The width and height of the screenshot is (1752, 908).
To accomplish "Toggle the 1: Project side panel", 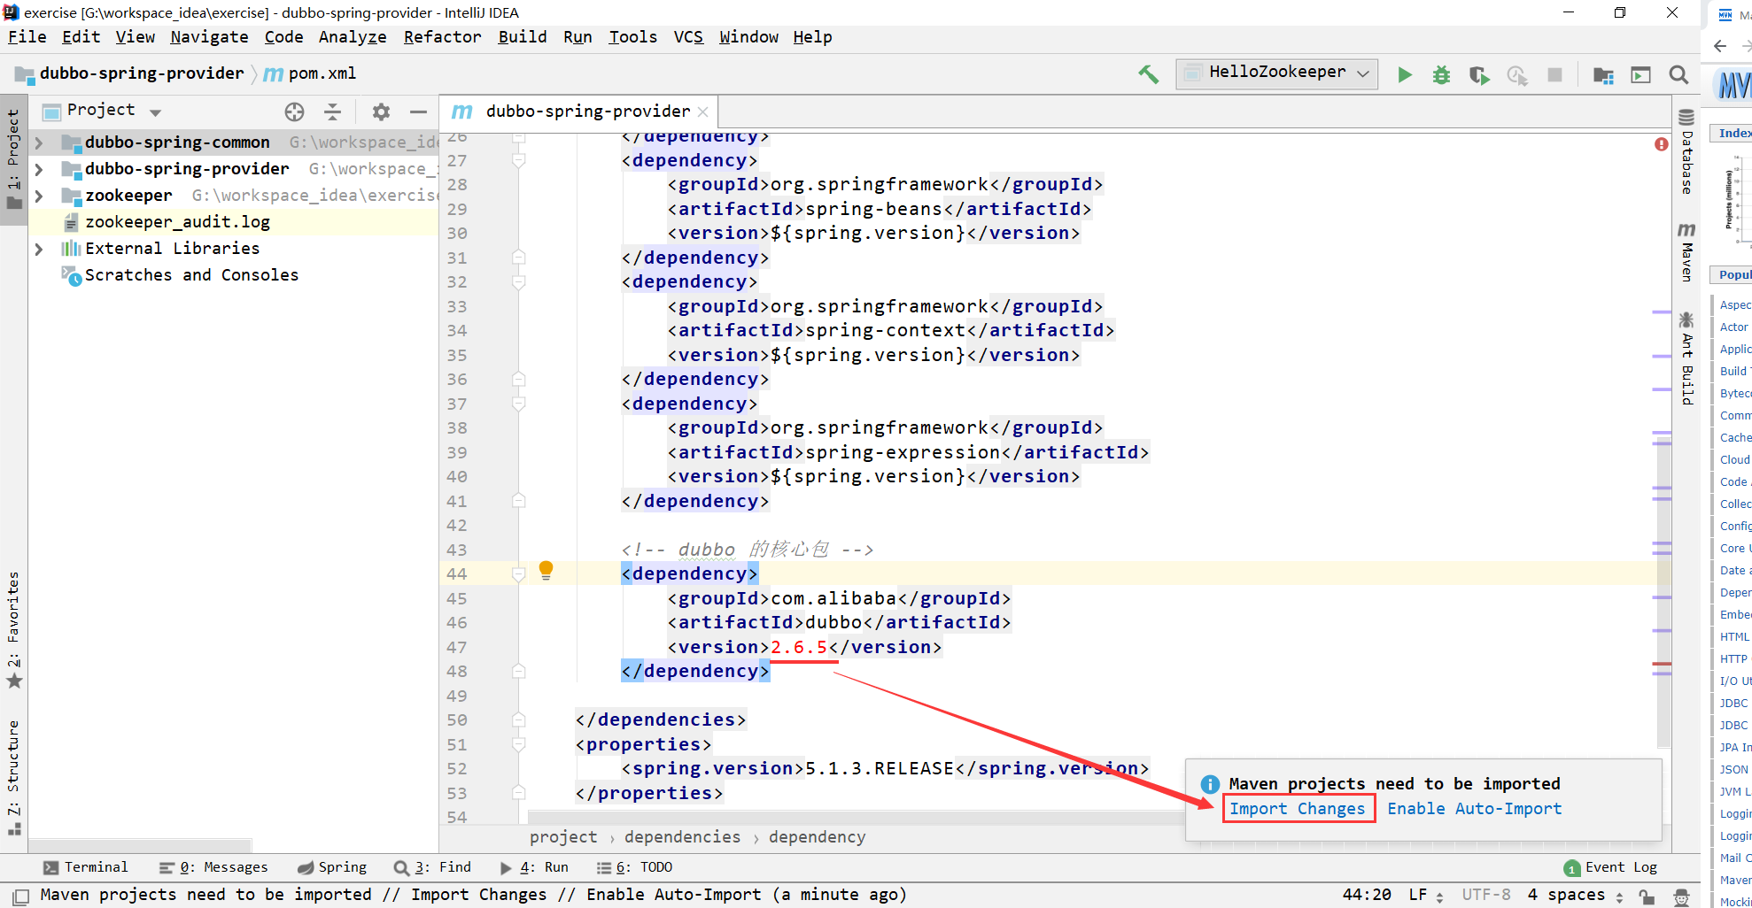I will coord(13,159).
